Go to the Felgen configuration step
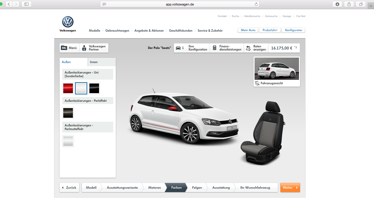Viewport: 374px width, 201px height. pos(197,187)
